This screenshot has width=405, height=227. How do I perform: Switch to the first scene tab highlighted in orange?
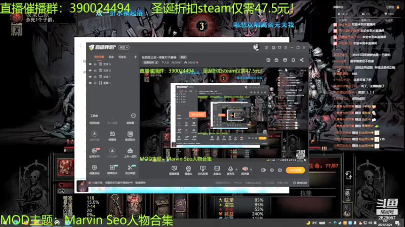click(x=99, y=57)
